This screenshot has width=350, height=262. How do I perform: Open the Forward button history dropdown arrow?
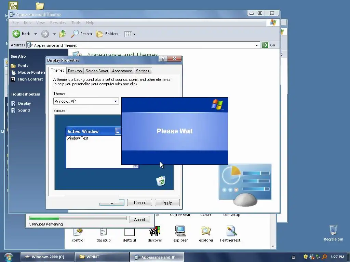coord(54,34)
